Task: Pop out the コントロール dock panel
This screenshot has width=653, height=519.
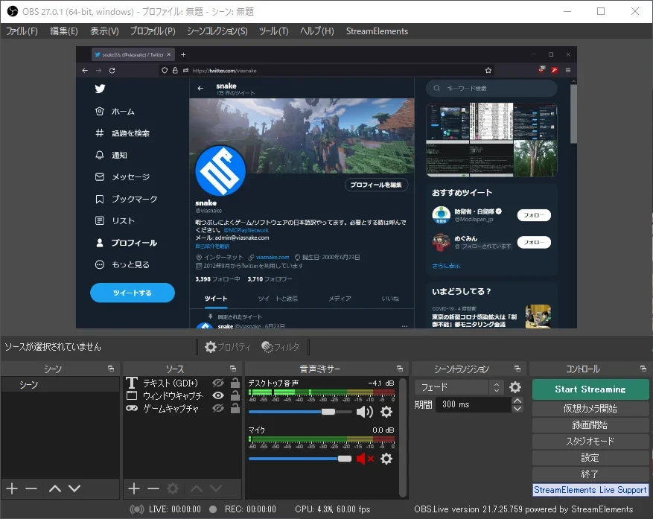Action: coord(643,369)
